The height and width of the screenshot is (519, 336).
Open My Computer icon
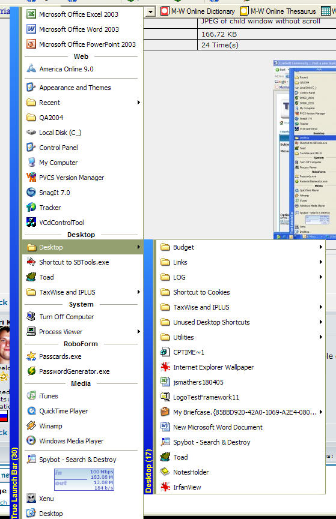click(x=31, y=163)
